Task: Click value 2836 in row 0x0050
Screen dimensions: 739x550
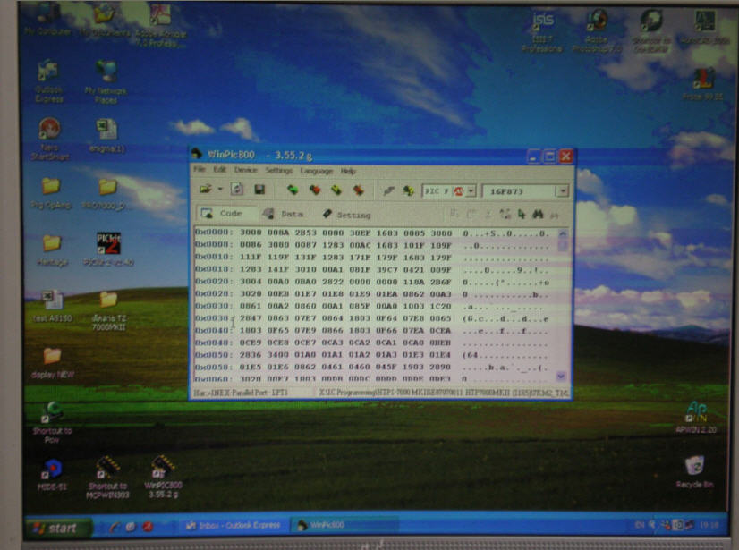Action: tap(251, 355)
